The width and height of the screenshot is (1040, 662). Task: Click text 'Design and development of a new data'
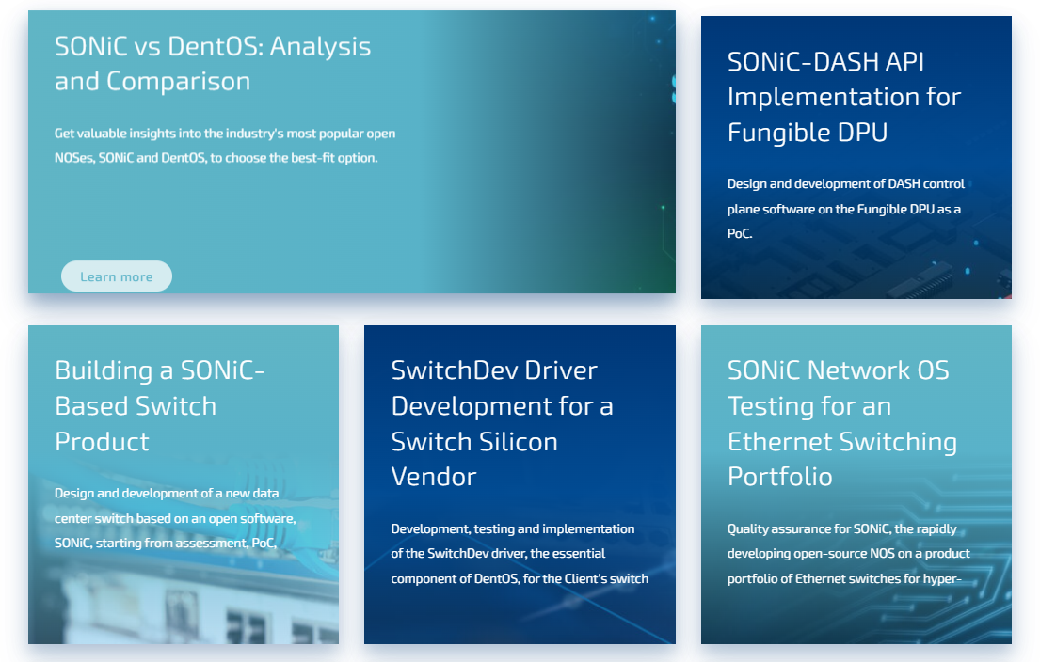[x=167, y=493]
